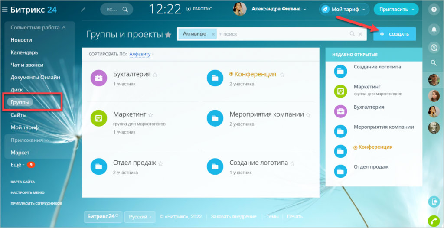This screenshot has width=444, height=228.
Task: Open Маркет in the left menu
Action: click(20, 153)
